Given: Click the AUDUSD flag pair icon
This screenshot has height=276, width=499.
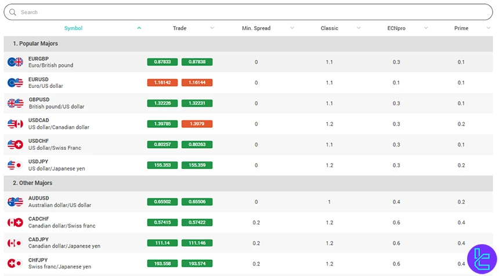Looking at the screenshot, I should pyautogui.click(x=15, y=202).
